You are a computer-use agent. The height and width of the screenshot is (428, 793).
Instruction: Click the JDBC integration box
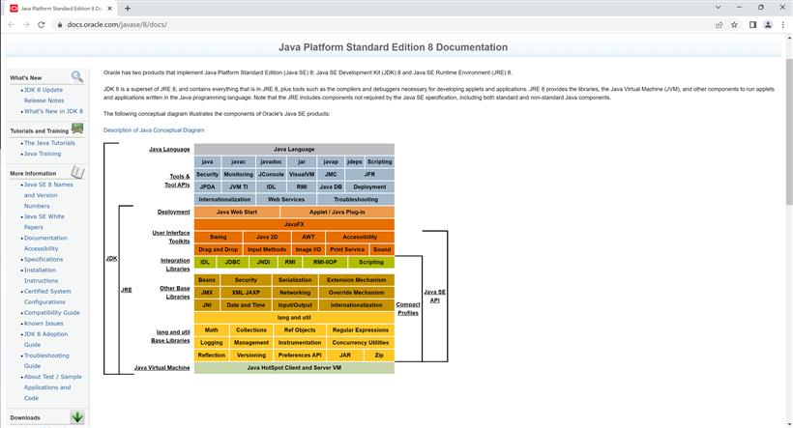(233, 262)
